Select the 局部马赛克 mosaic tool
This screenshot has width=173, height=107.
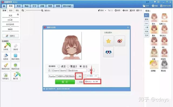[16, 57]
